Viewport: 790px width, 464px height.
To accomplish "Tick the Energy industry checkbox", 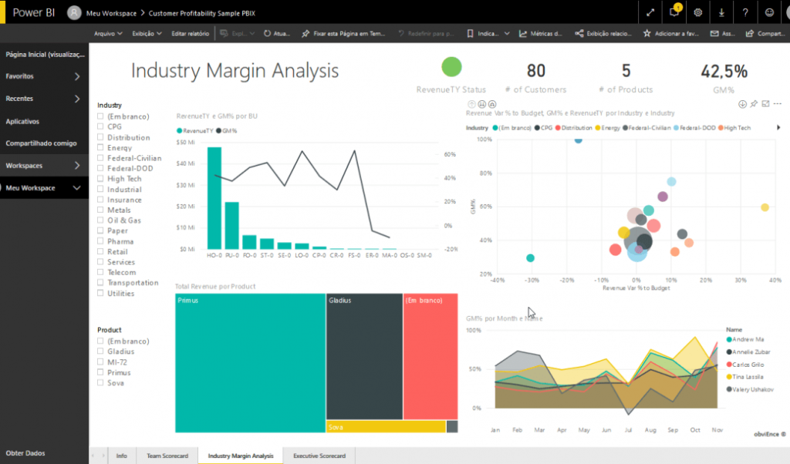I will click(100, 147).
